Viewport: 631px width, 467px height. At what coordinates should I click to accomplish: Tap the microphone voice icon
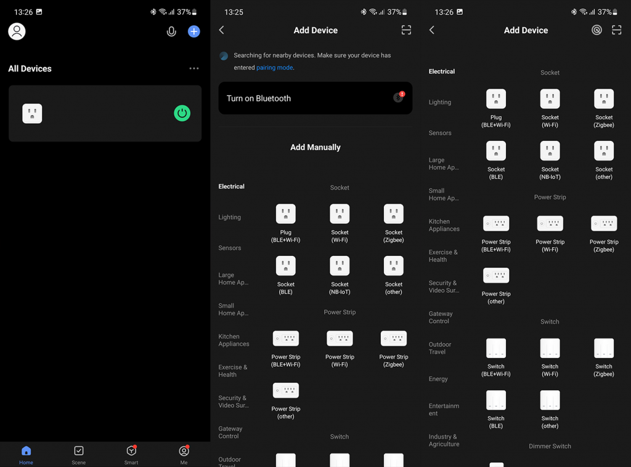tap(171, 31)
